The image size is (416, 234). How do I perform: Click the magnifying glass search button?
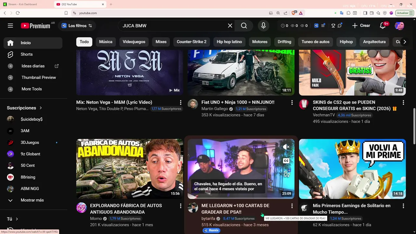pyautogui.click(x=244, y=26)
